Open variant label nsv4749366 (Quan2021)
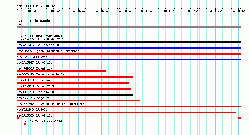 pos(34,68)
